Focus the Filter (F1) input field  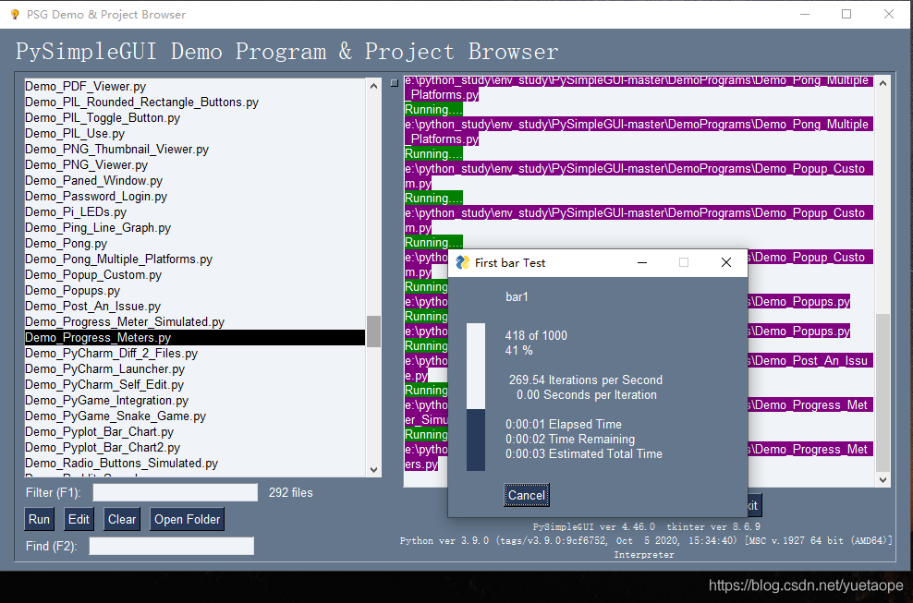[176, 492]
